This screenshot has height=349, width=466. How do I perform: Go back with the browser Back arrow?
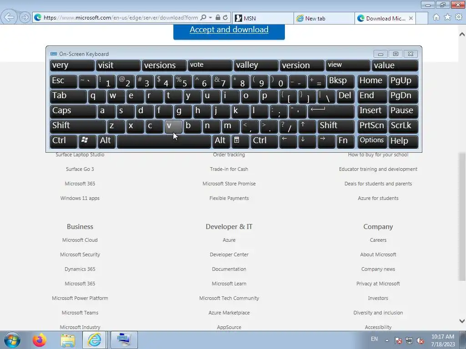(9, 18)
